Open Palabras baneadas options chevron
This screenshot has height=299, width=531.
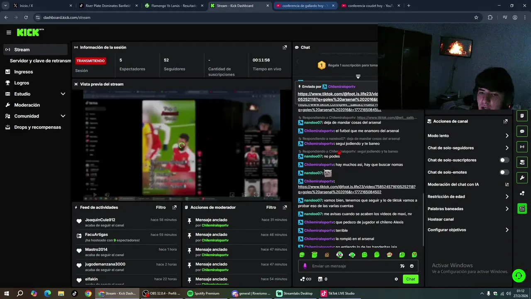pyautogui.click(x=507, y=209)
